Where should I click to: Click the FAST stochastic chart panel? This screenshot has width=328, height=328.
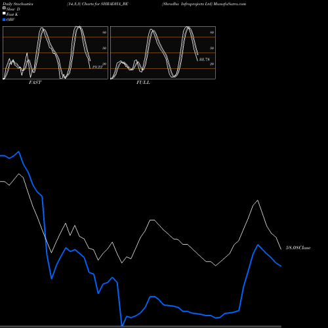pos(55,52)
